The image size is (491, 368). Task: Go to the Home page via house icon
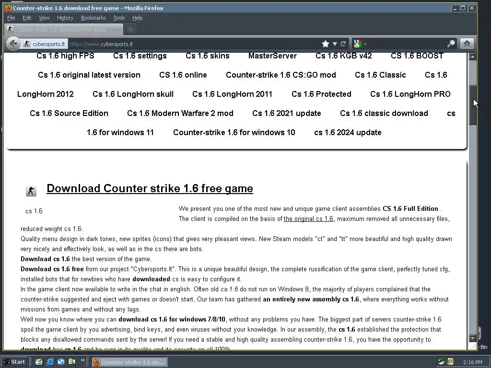[467, 44]
